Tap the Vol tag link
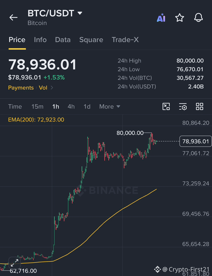 click(43, 88)
